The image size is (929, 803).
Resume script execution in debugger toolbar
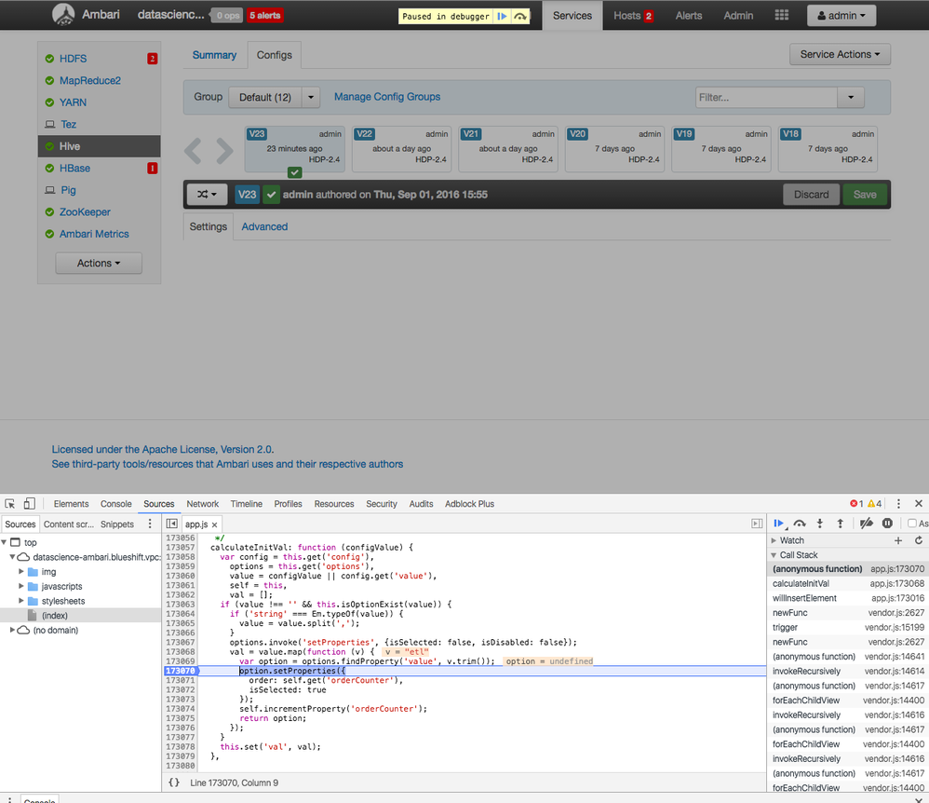(x=778, y=524)
